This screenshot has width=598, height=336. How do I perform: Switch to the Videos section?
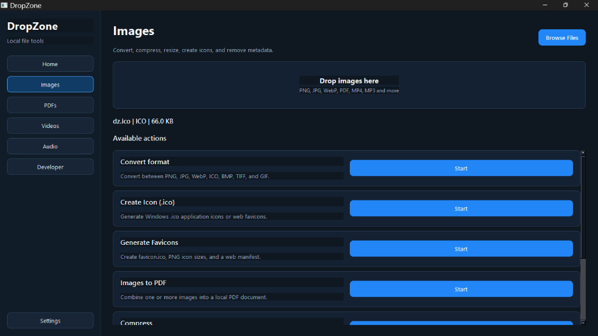(x=50, y=126)
